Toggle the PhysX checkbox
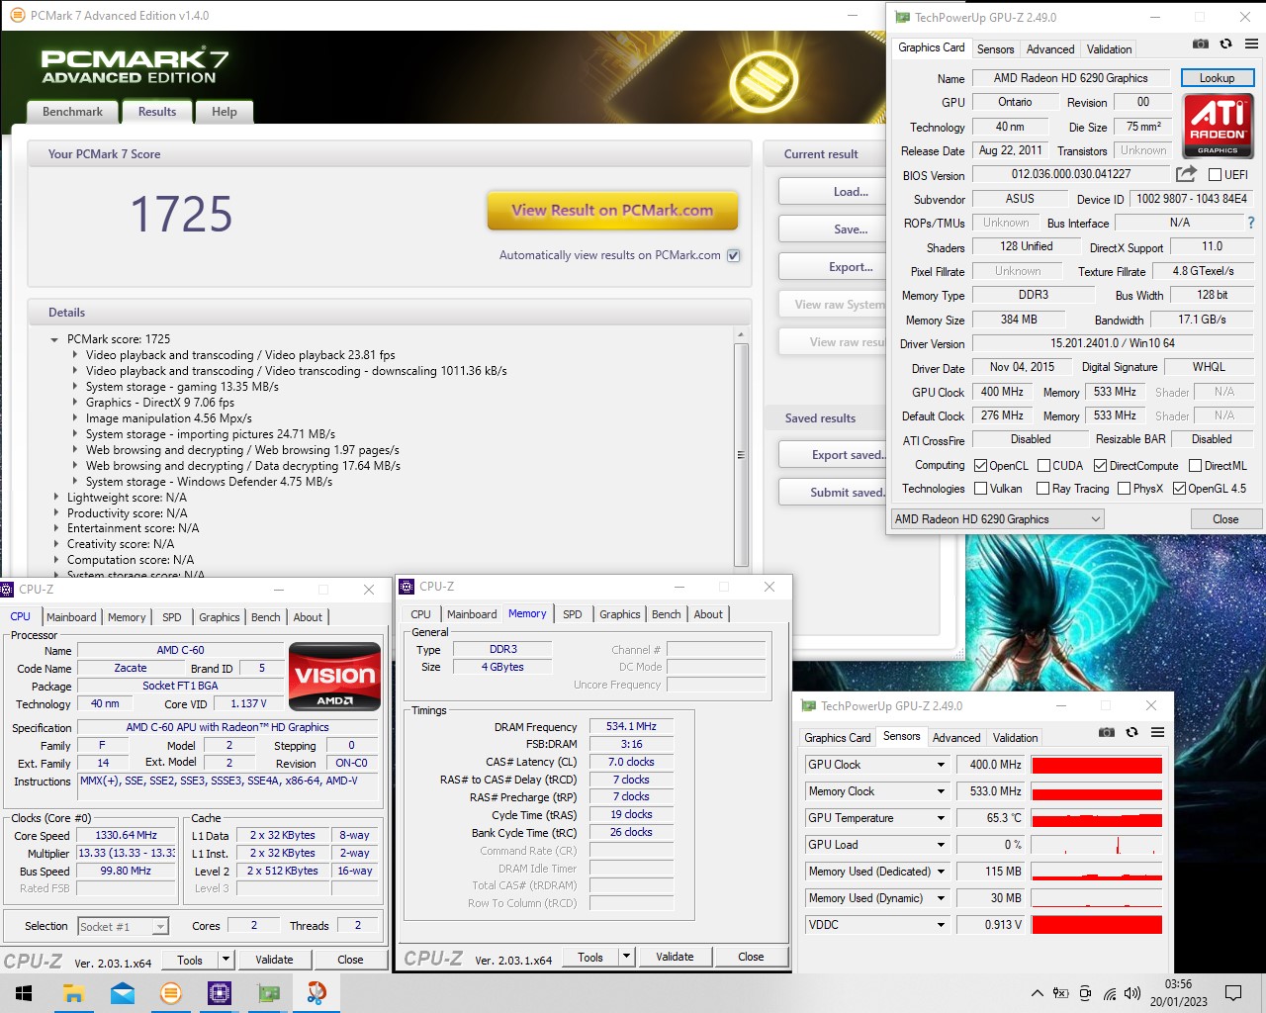 1124,489
